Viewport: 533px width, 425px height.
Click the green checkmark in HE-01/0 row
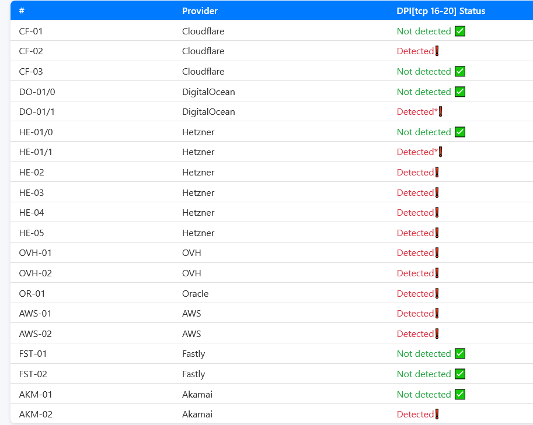pos(460,132)
